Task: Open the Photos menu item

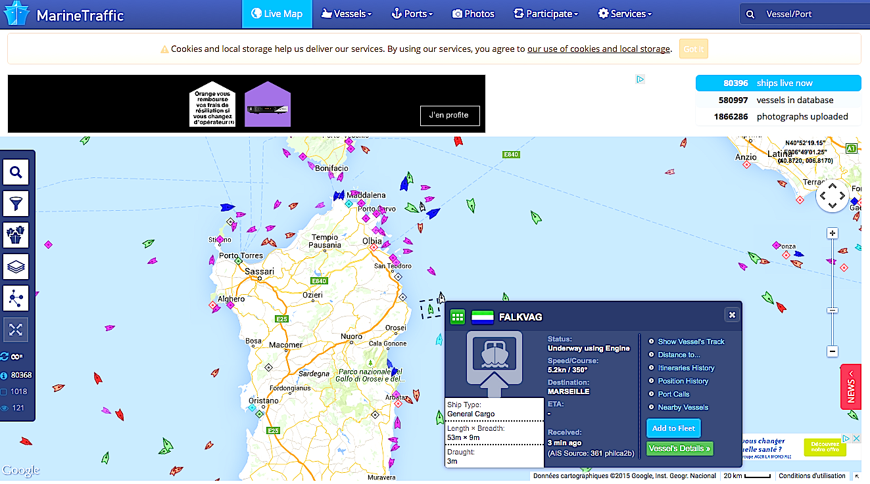Action: 473,14
